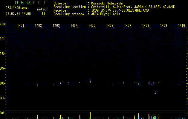Click the isolated echo cluster below 0.8 kHz
The image size is (188, 119).
tap(155, 93)
